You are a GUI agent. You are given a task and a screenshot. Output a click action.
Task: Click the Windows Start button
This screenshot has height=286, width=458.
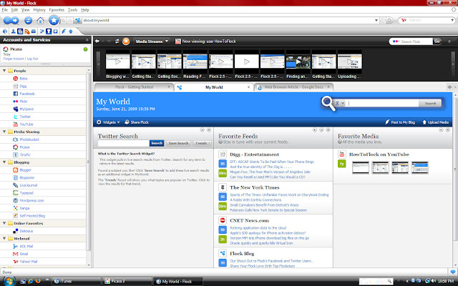[9, 281]
